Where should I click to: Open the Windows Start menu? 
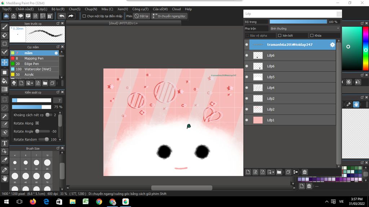point(6,202)
